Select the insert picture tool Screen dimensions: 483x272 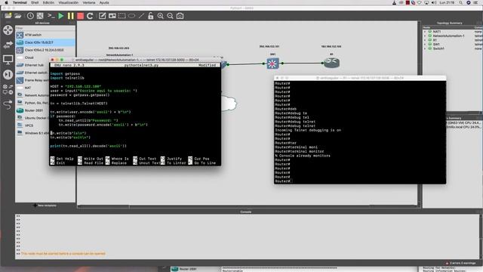point(112,16)
